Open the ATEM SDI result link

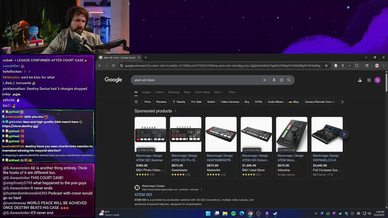143,195
